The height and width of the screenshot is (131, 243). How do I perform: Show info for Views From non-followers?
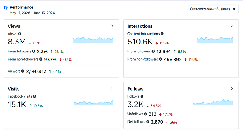click(41, 59)
